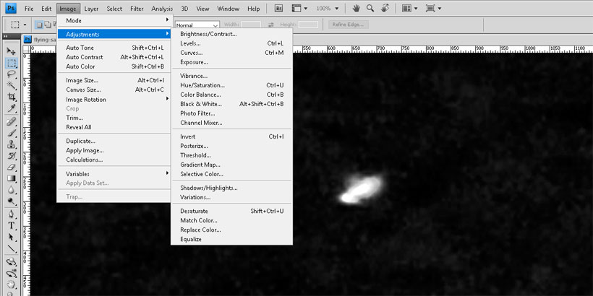Select the Gradient tool
593x296 pixels.
click(x=12, y=178)
